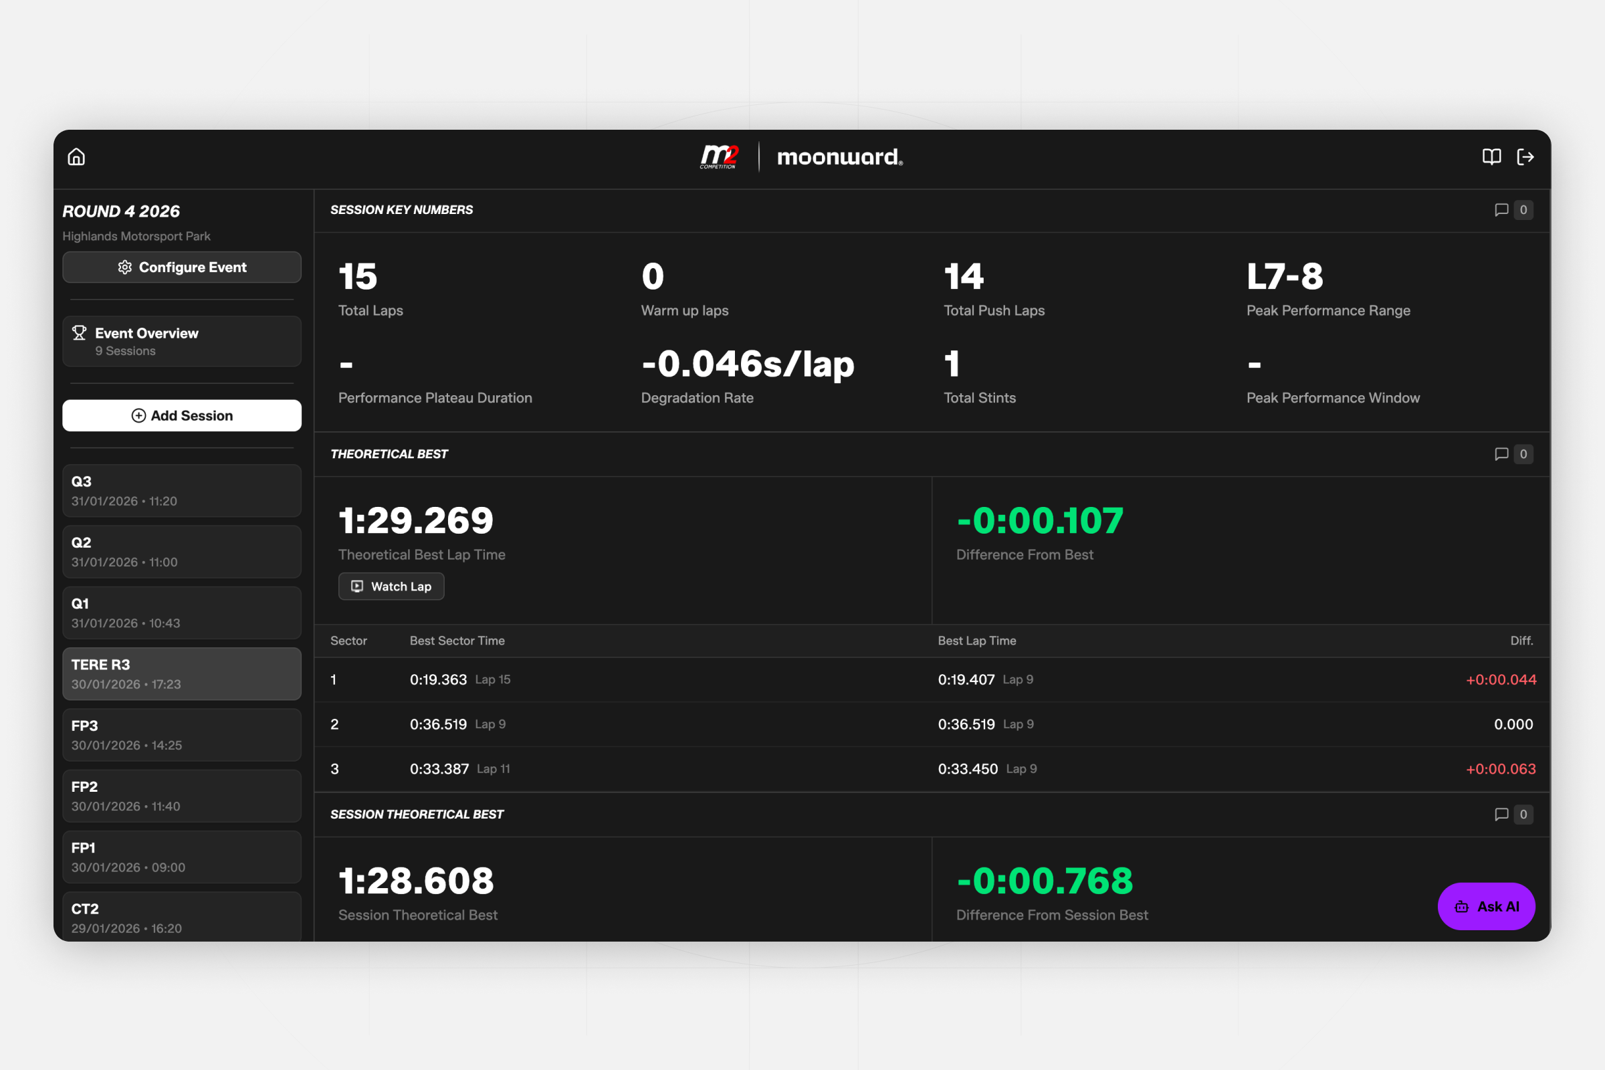Click the Add Session button
The width and height of the screenshot is (1605, 1070).
(x=181, y=415)
